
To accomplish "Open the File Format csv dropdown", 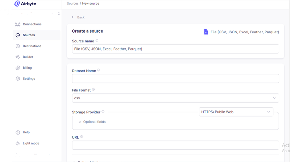I will click(x=175, y=98).
